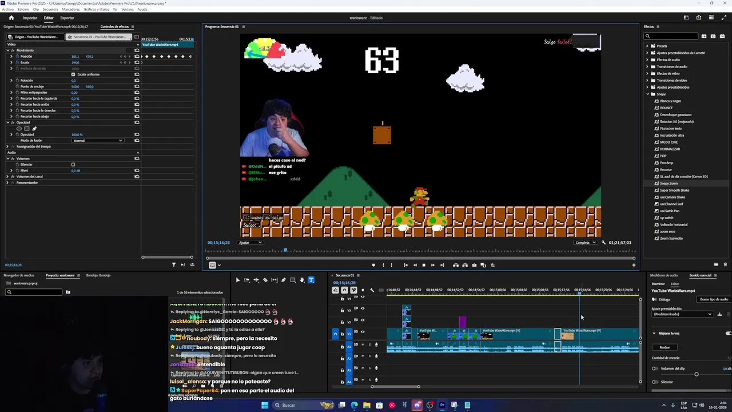Toggle linked selection in timeline

coord(353,290)
